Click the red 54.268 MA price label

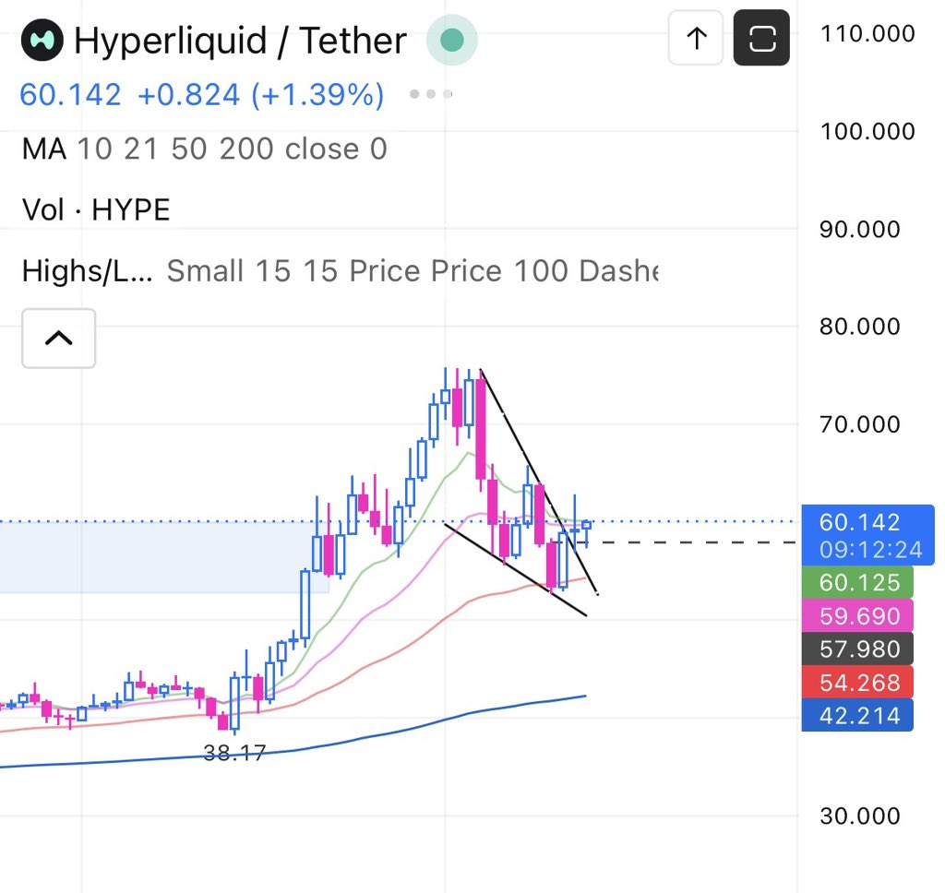coord(857,682)
